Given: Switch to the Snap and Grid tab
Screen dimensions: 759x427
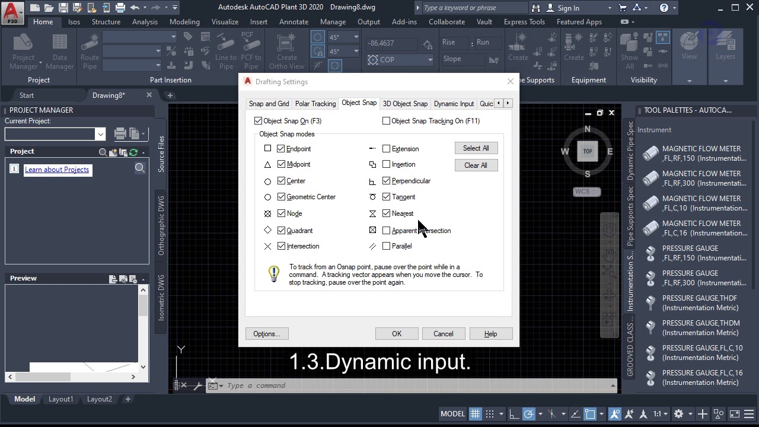Looking at the screenshot, I should click(269, 104).
